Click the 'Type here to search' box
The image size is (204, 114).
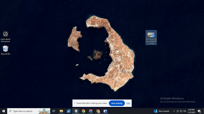click(23, 111)
